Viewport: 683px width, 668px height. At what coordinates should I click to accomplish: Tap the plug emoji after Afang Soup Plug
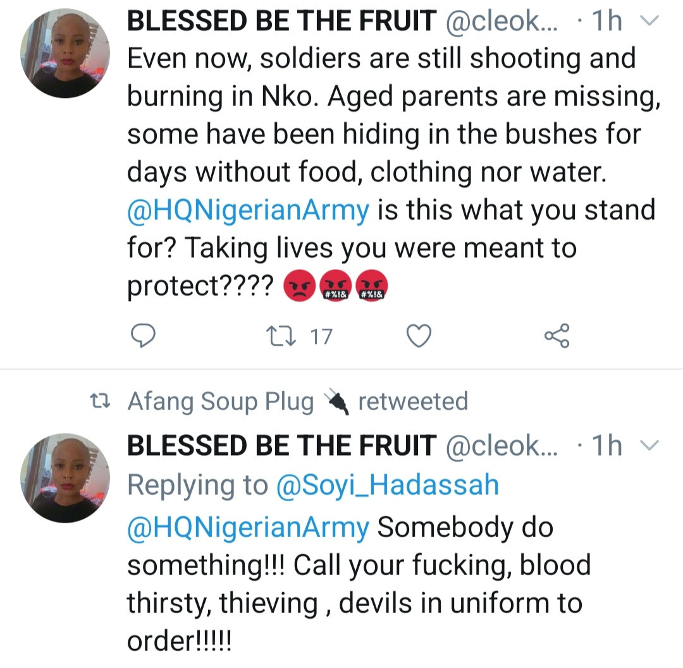click(336, 402)
